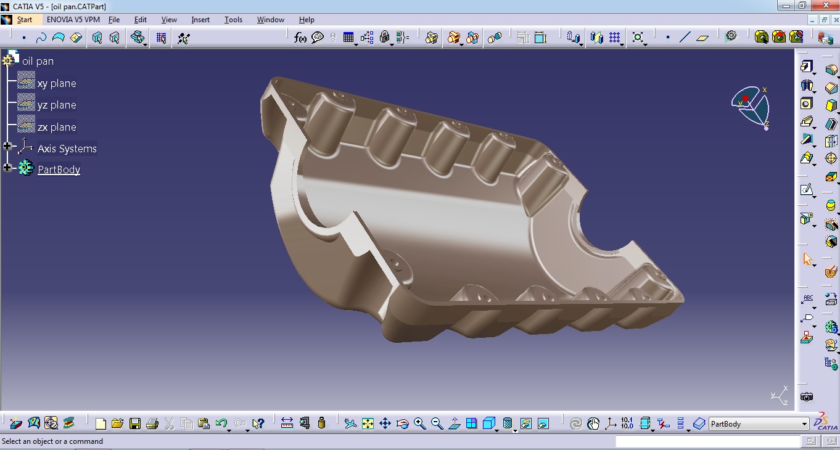The width and height of the screenshot is (840, 450).
Task: Capture the screen with the camera icon
Action: pos(806,397)
